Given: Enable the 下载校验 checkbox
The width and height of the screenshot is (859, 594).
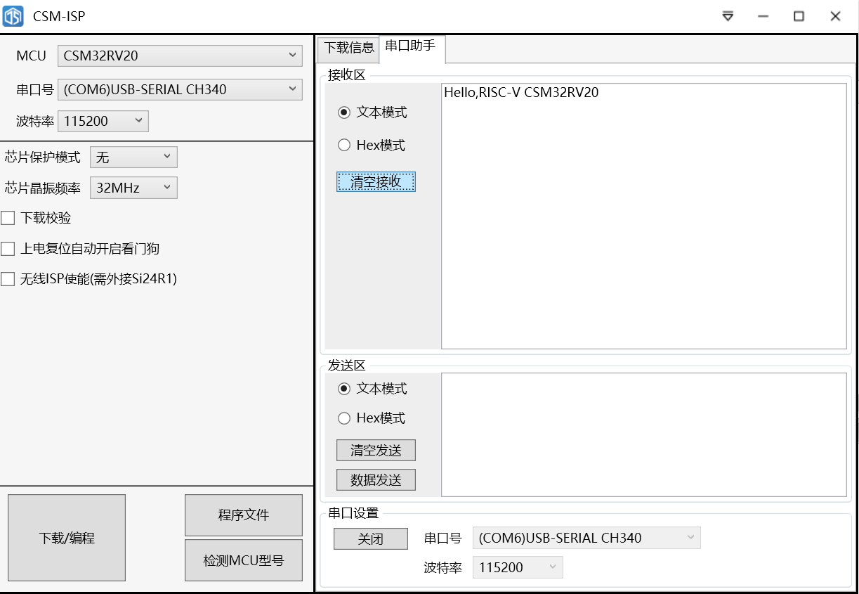Looking at the screenshot, I should (8, 218).
